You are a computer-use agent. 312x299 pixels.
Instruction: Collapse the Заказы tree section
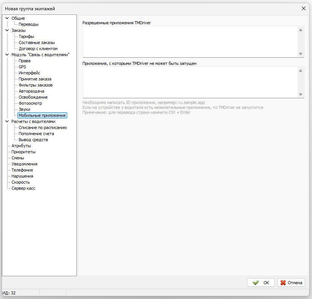(7, 30)
